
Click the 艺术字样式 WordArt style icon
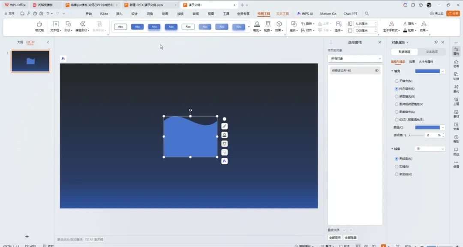(391, 24)
